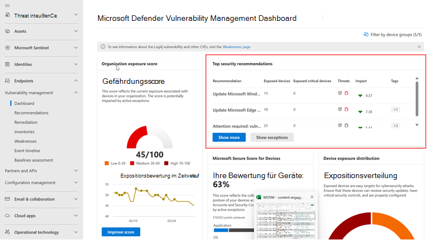Dismiss the Log4j information banner
The width and height of the screenshot is (438, 240).
pos(419,47)
